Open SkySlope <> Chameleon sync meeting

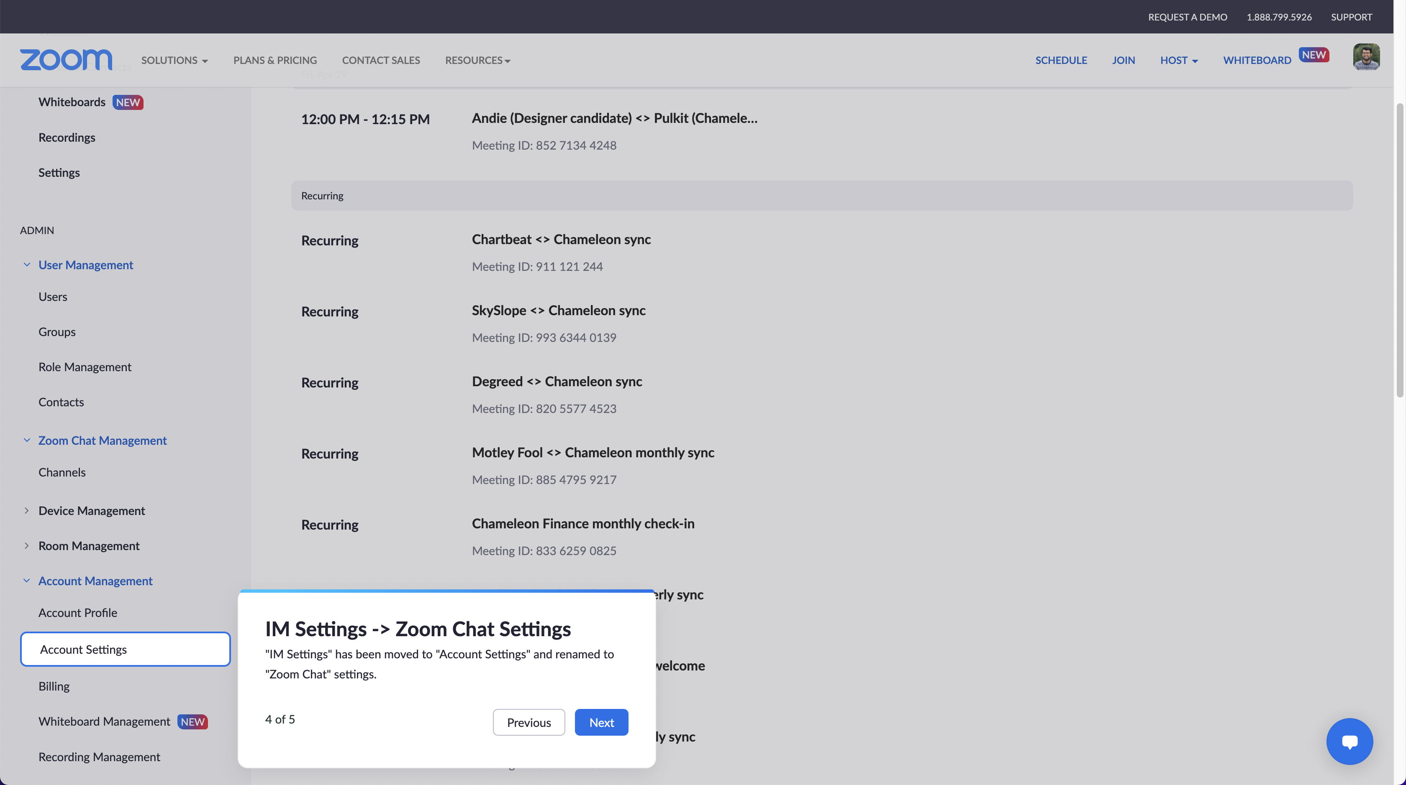point(559,311)
